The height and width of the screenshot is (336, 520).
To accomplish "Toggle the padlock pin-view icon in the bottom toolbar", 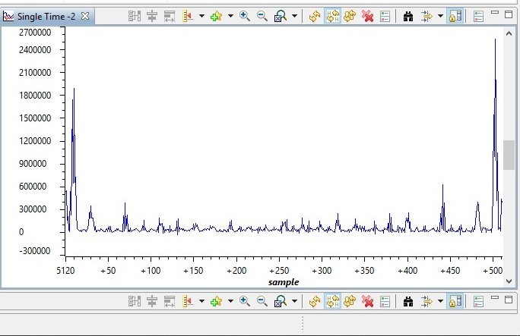I will pos(455,301).
